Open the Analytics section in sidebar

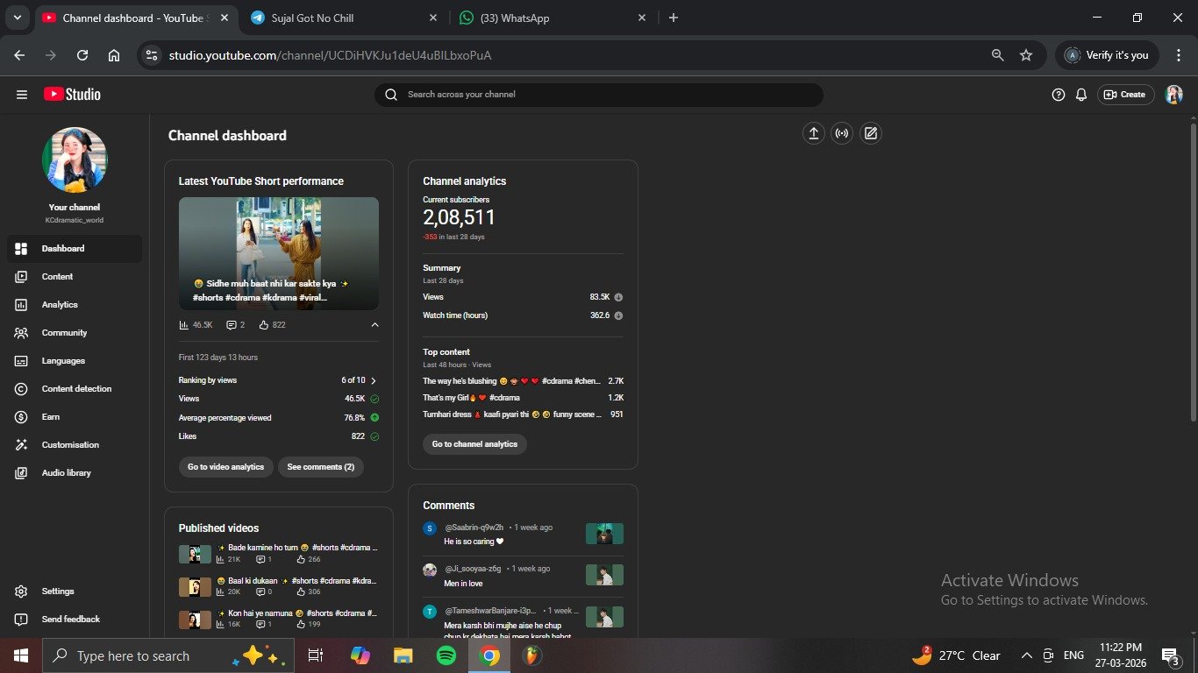[x=60, y=305]
